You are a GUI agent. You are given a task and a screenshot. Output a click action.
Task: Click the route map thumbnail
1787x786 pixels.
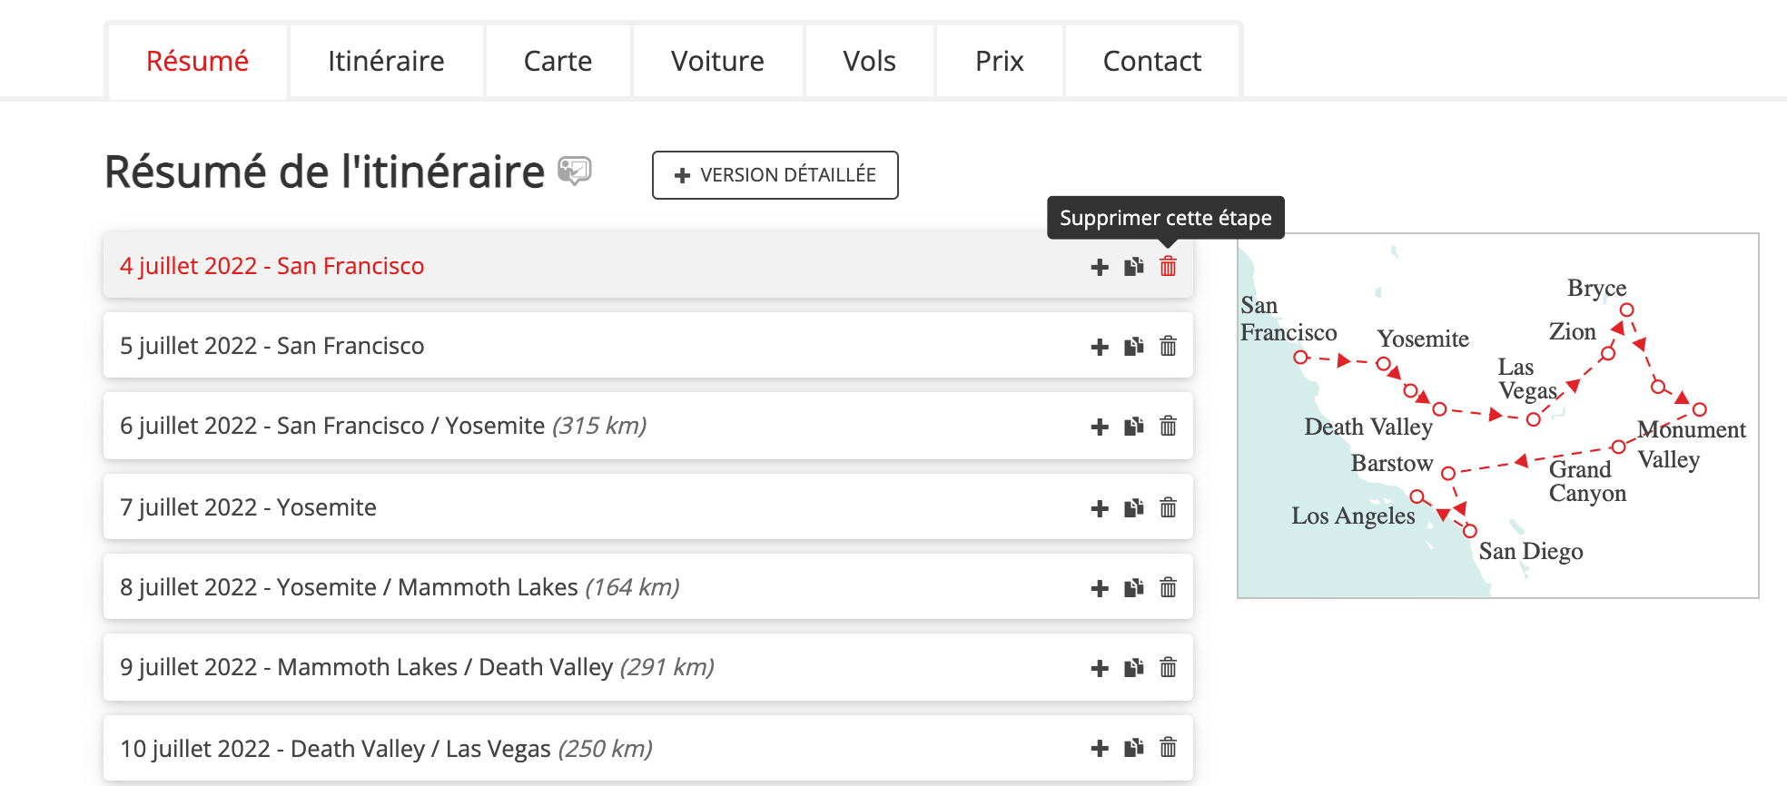tap(1497, 416)
